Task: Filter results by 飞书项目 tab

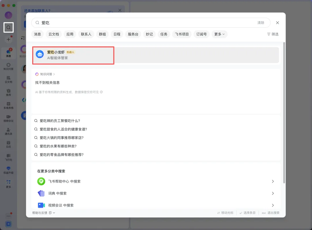Action: tap(182, 34)
